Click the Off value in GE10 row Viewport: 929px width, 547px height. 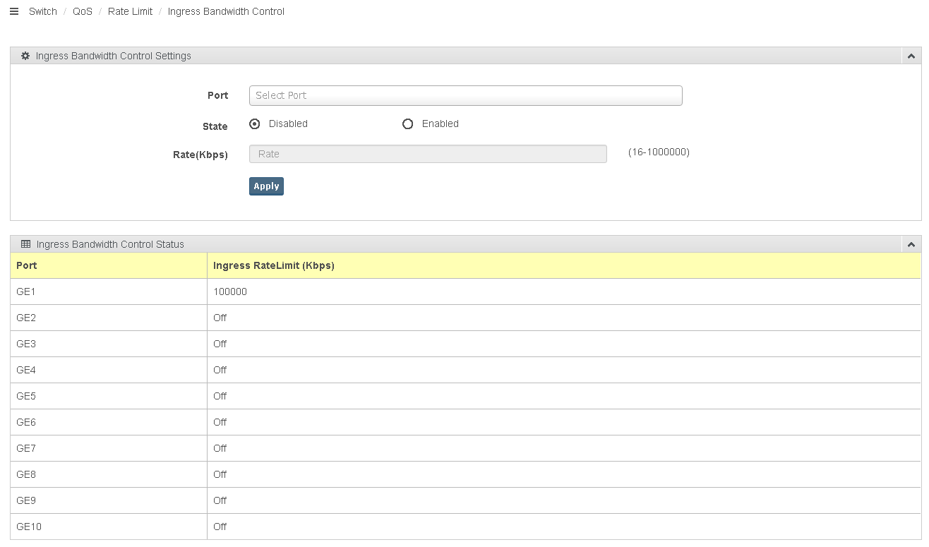(x=220, y=527)
